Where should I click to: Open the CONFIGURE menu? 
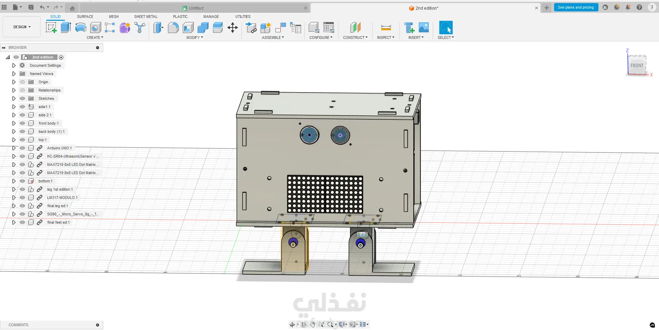(x=321, y=38)
